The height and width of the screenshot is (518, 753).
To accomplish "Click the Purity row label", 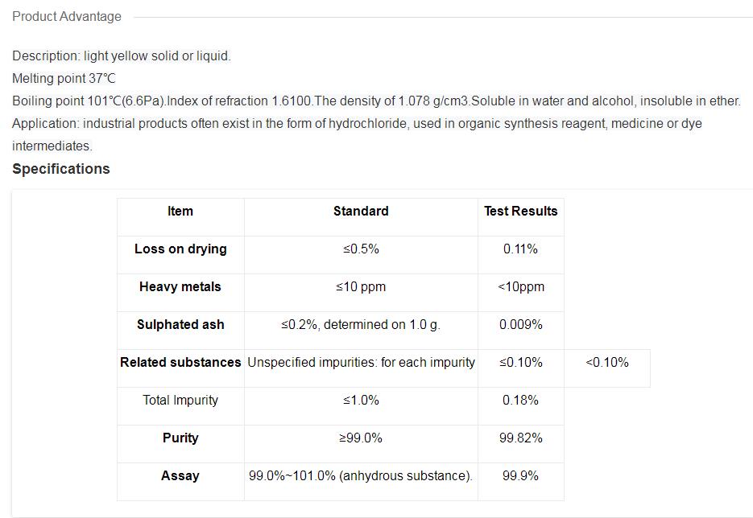I will [180, 438].
